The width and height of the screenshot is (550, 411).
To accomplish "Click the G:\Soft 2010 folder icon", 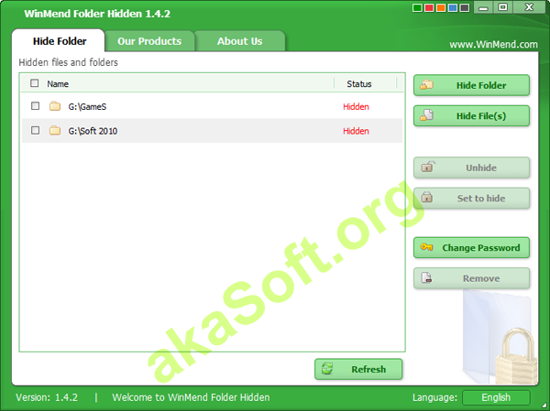I will pos(55,130).
